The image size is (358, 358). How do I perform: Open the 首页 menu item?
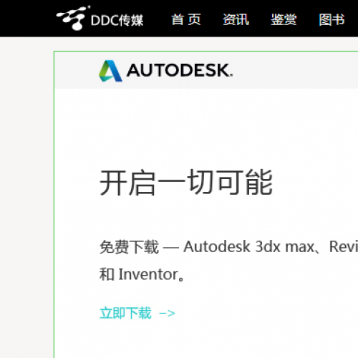pyautogui.click(x=186, y=19)
